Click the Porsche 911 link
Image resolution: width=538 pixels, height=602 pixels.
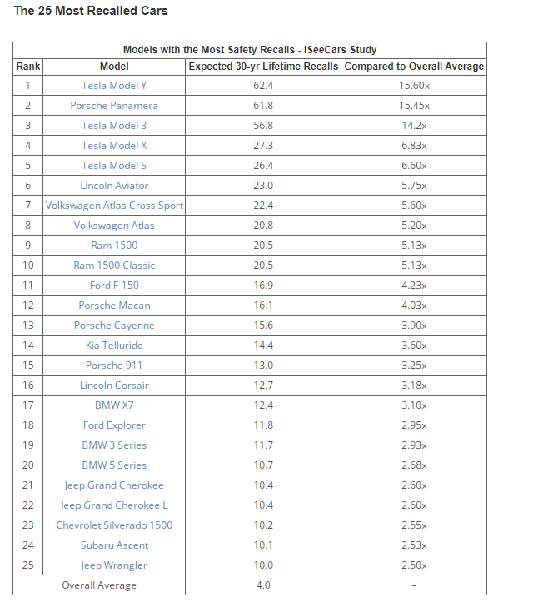[114, 366]
